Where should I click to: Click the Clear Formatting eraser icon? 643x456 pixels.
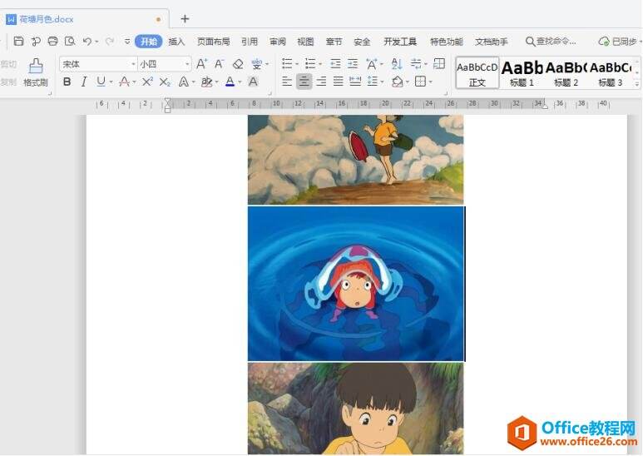[238, 64]
